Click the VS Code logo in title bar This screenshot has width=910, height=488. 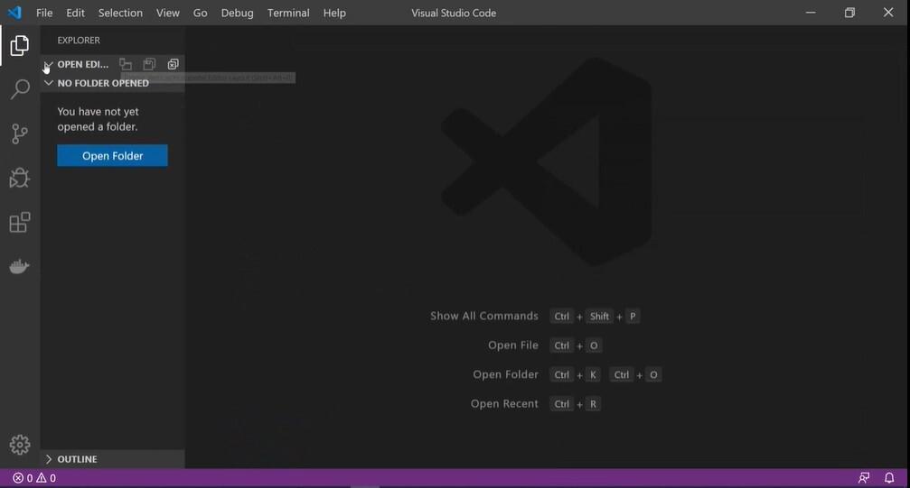coord(14,12)
